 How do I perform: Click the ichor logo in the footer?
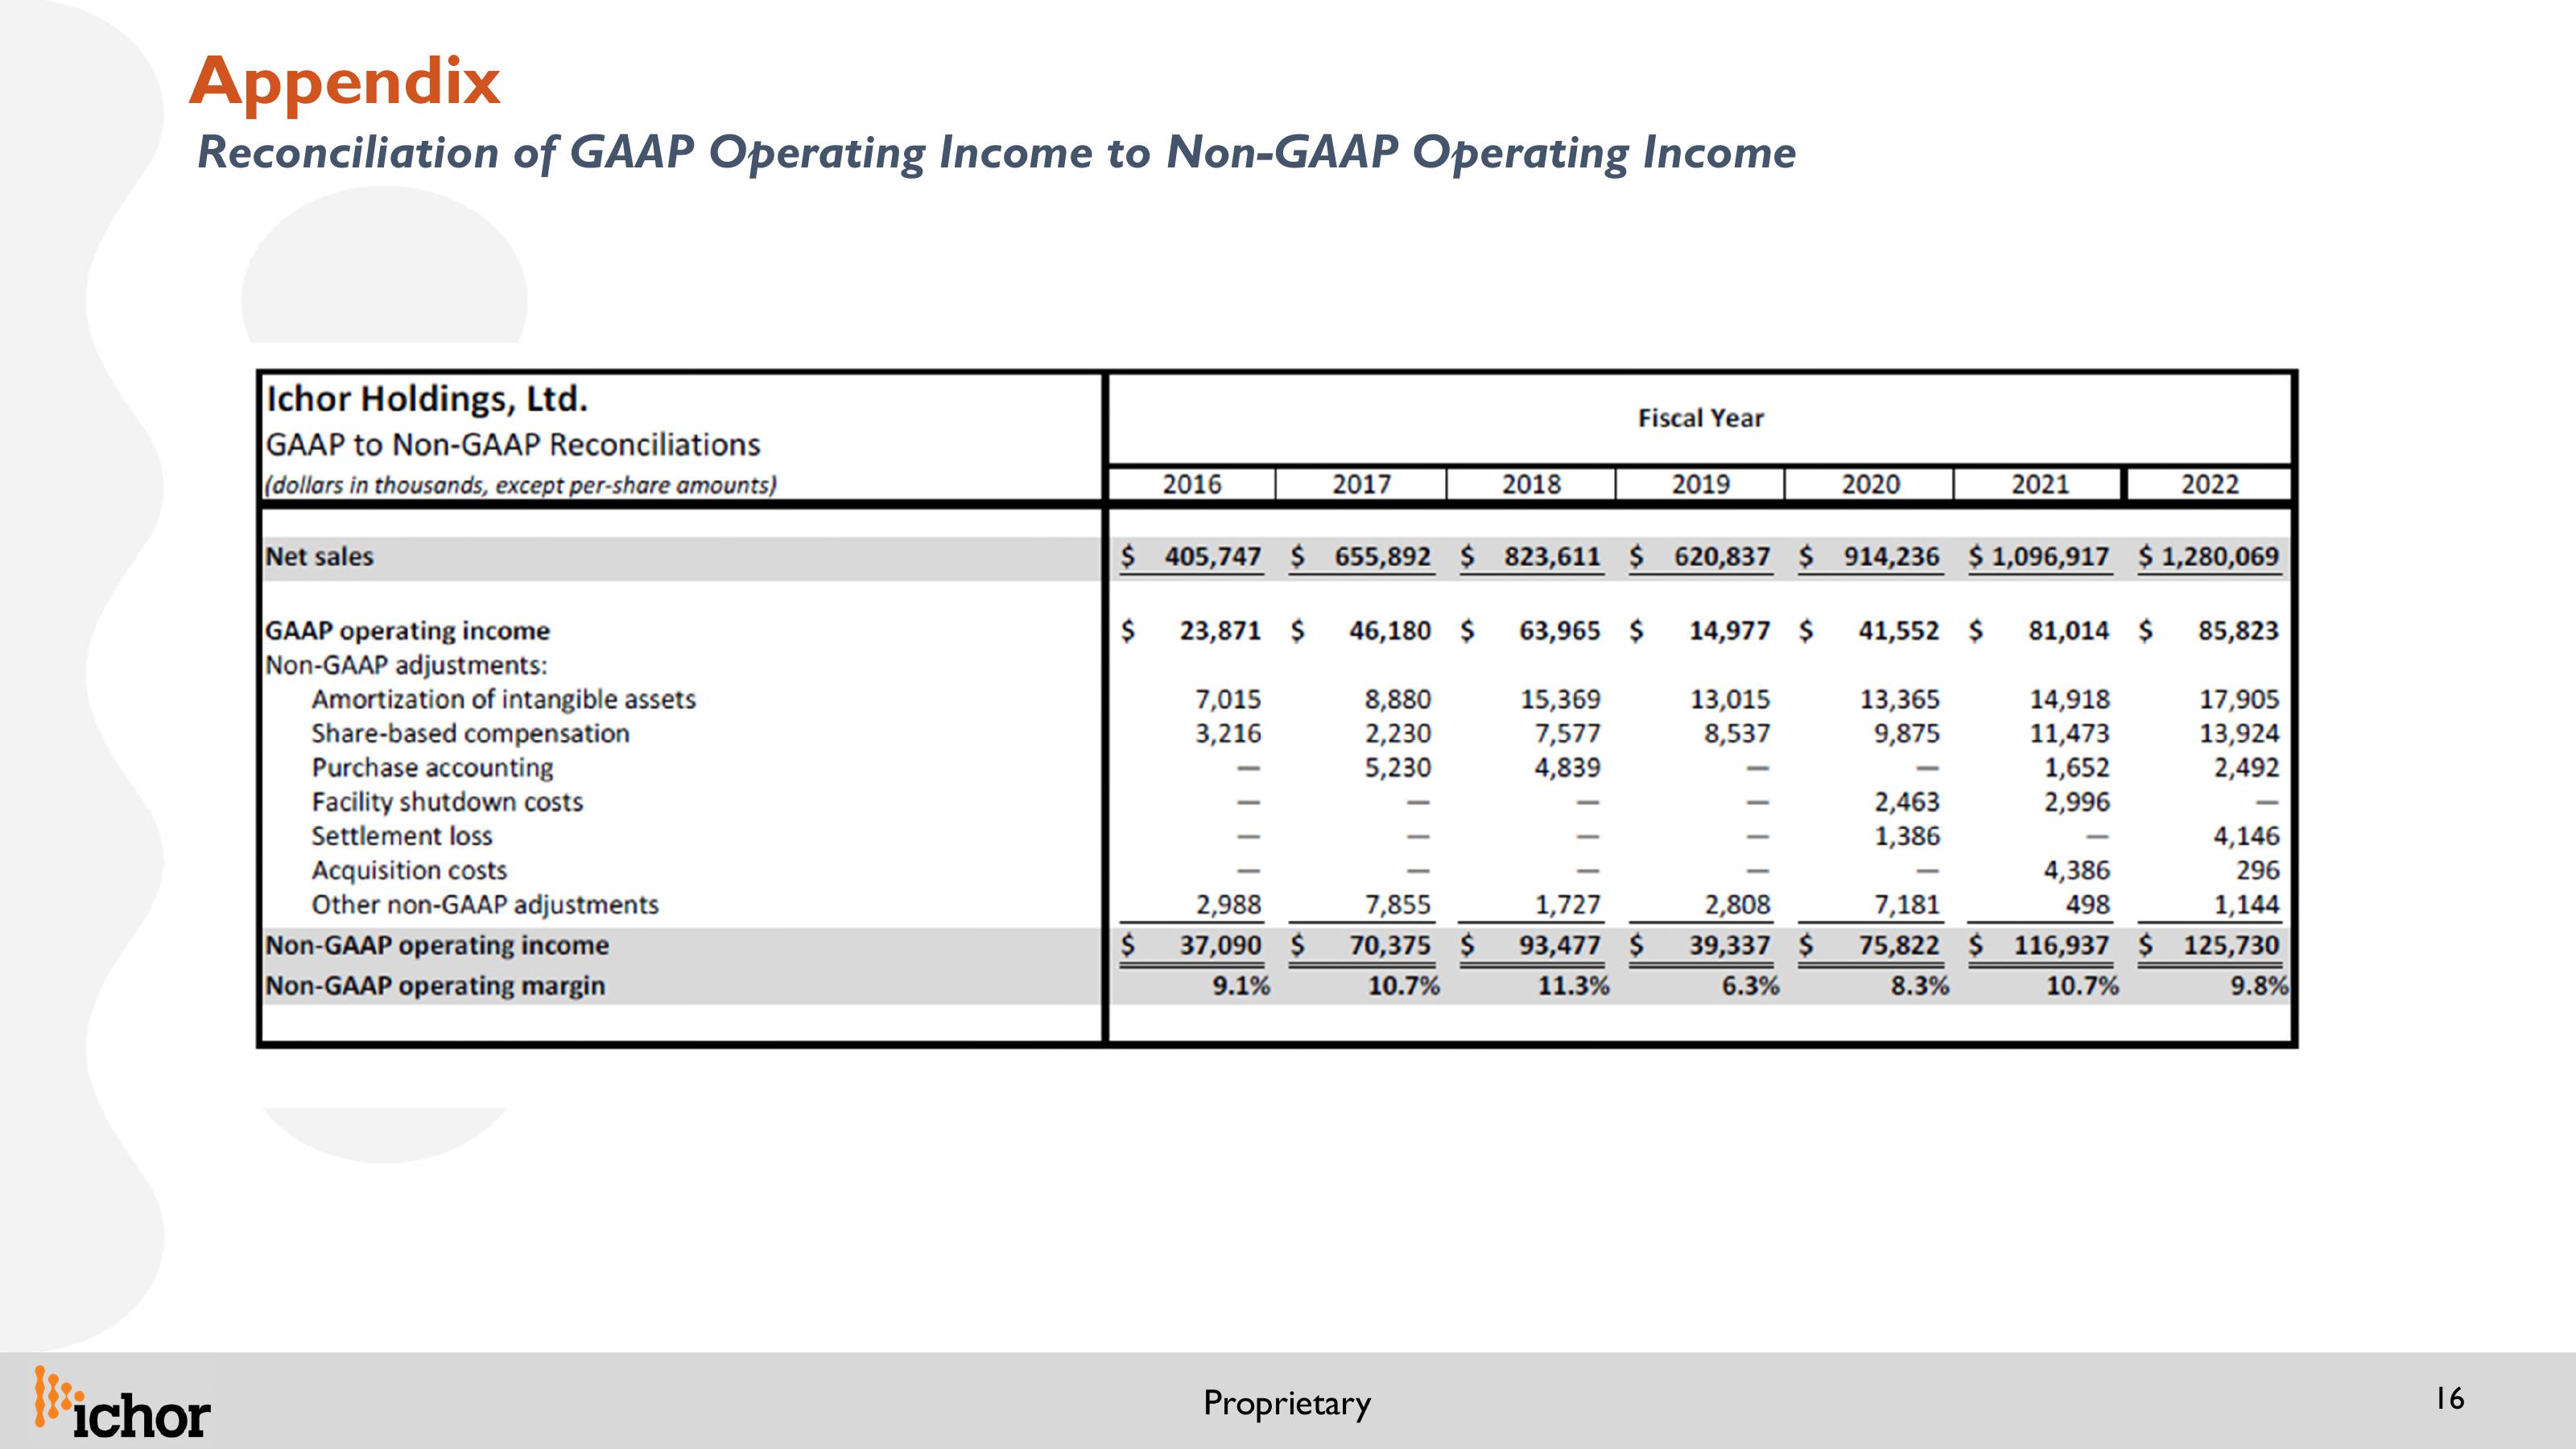click(x=122, y=1403)
